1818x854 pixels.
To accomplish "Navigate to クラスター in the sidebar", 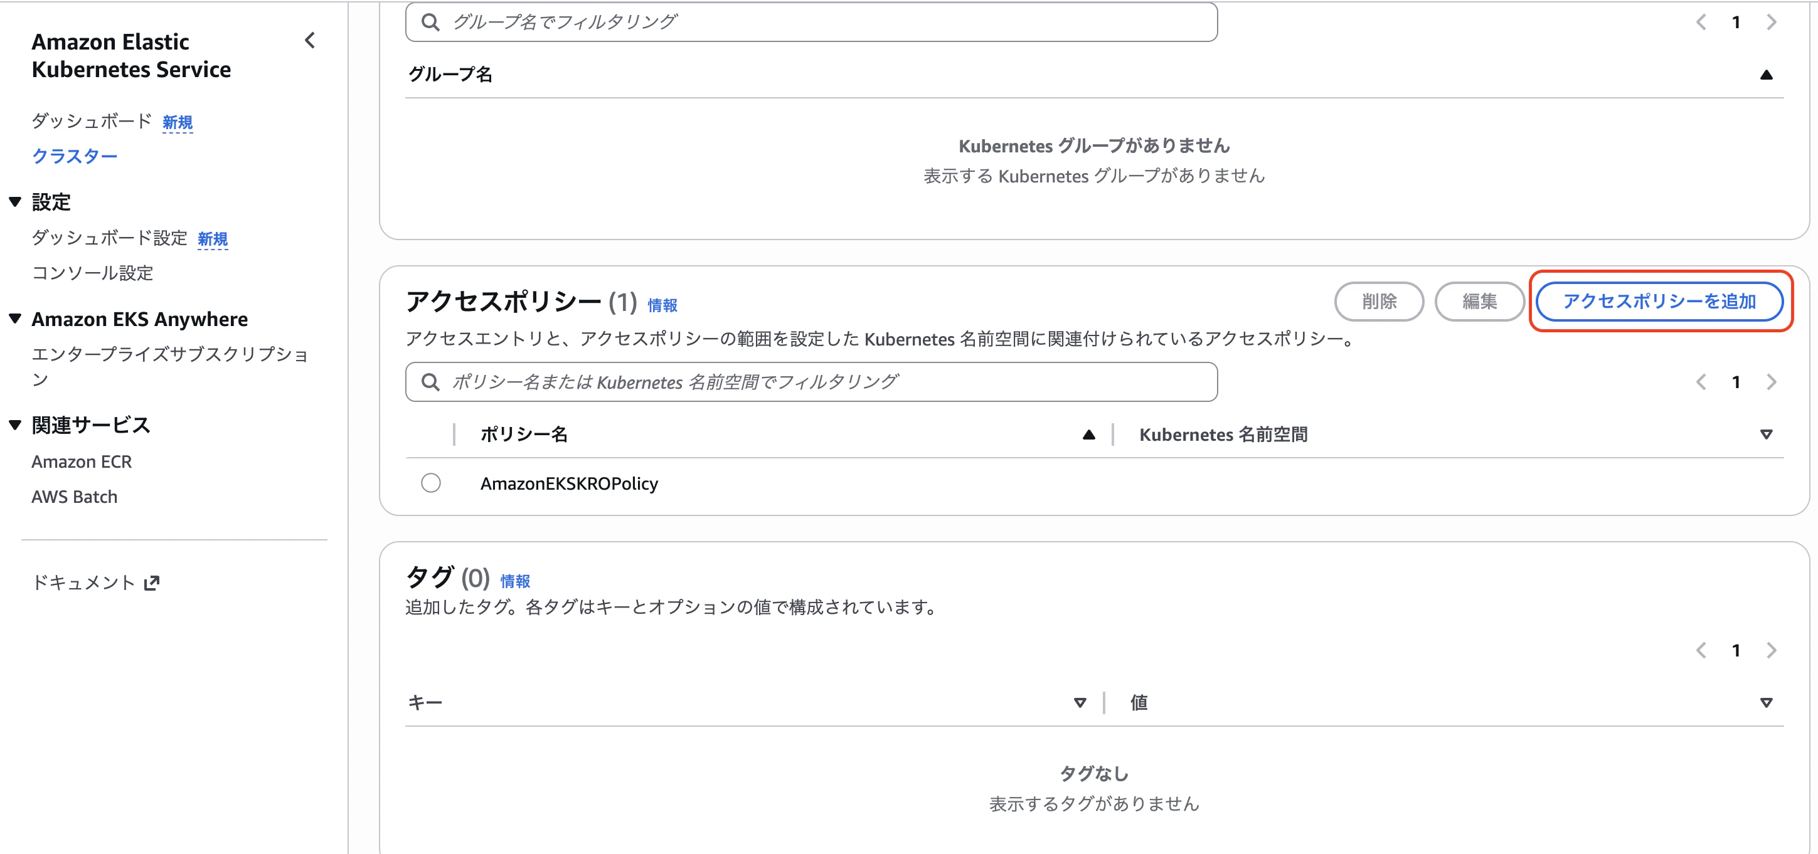I will (74, 156).
